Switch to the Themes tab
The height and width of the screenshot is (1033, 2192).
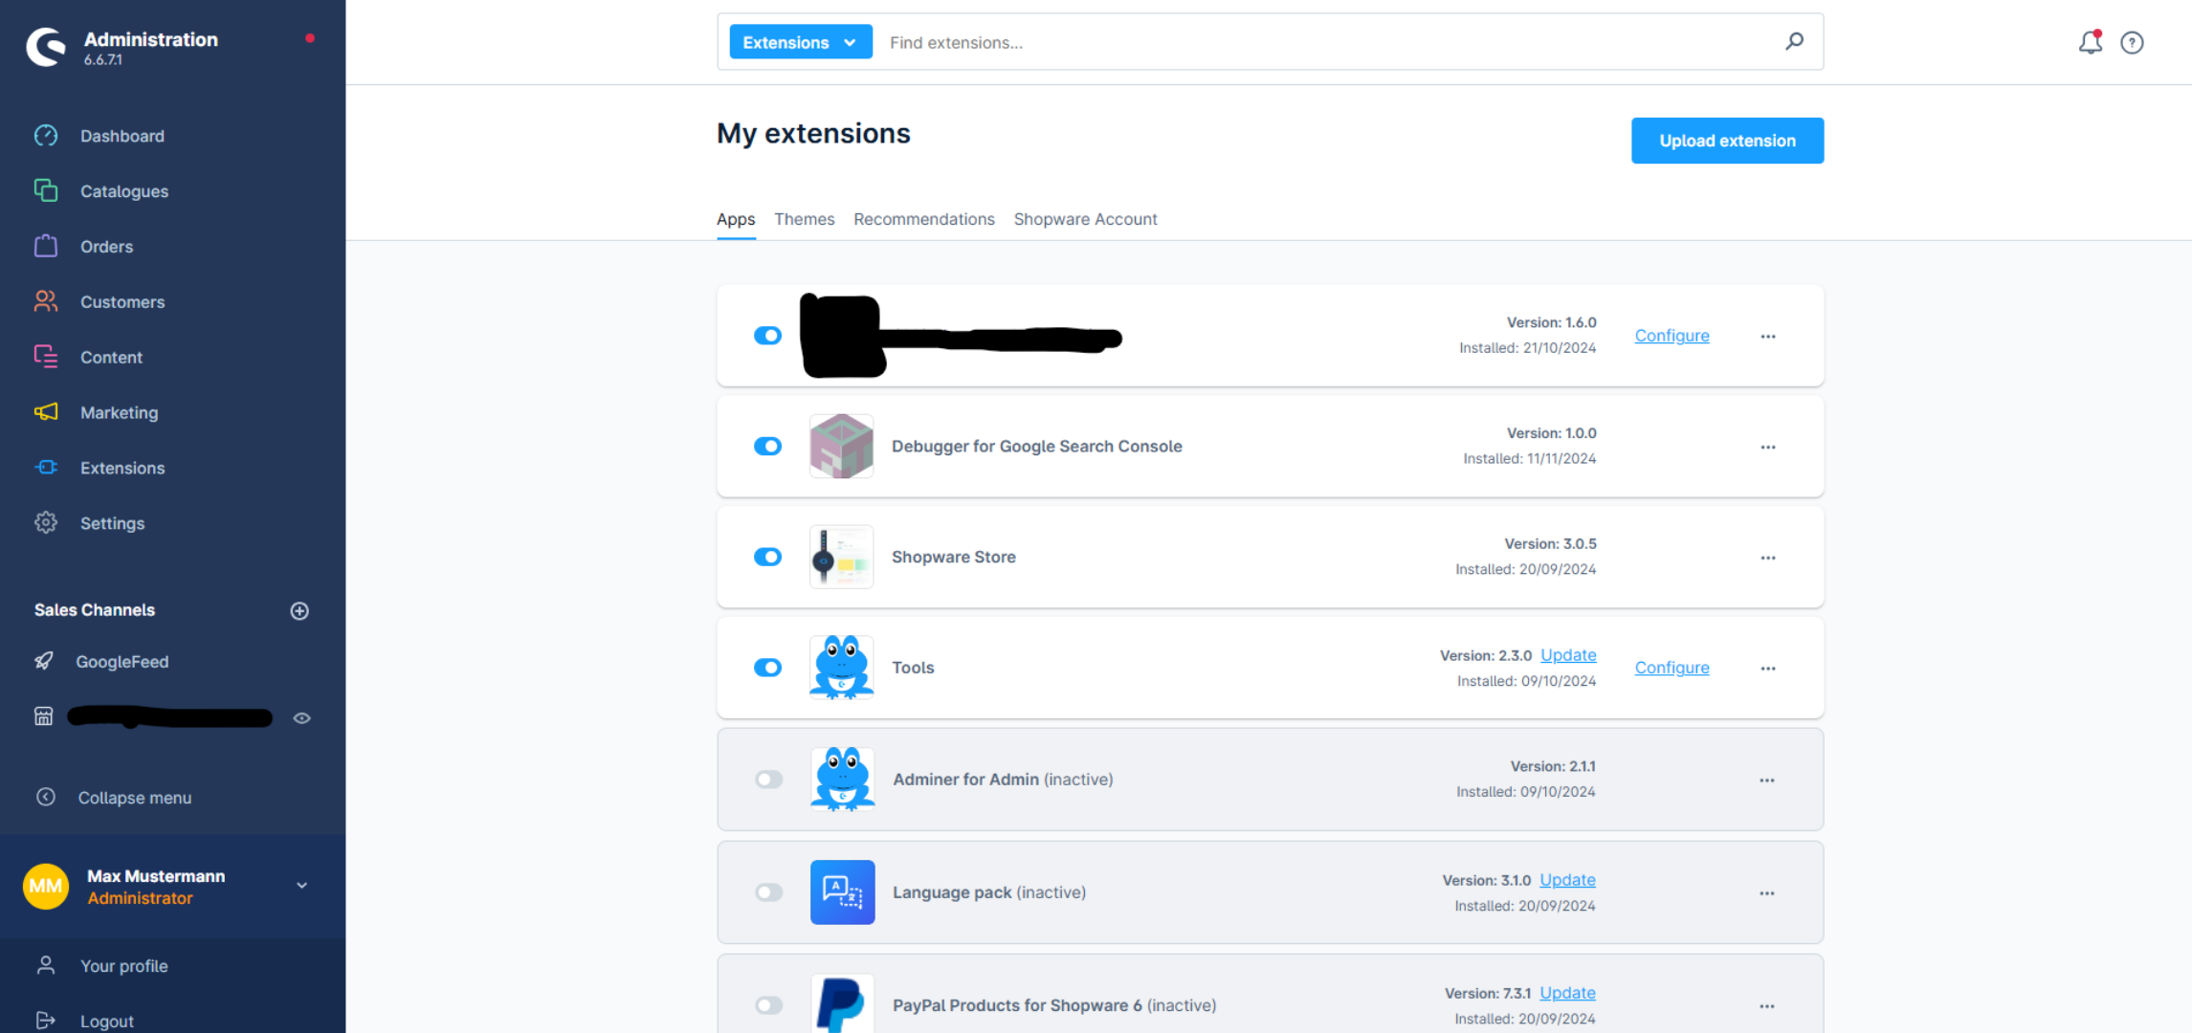804,218
